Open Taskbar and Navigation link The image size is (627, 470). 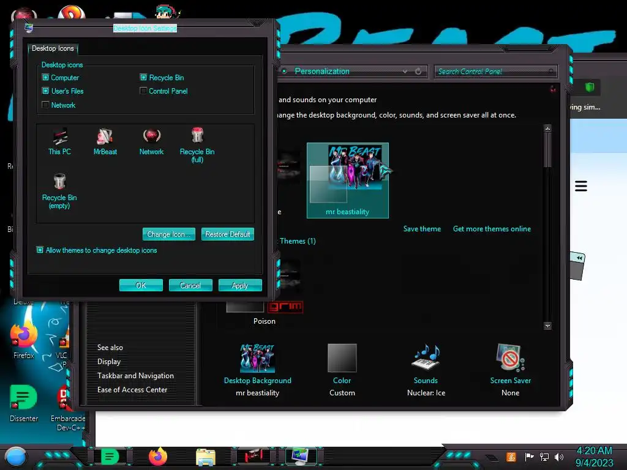(x=135, y=376)
